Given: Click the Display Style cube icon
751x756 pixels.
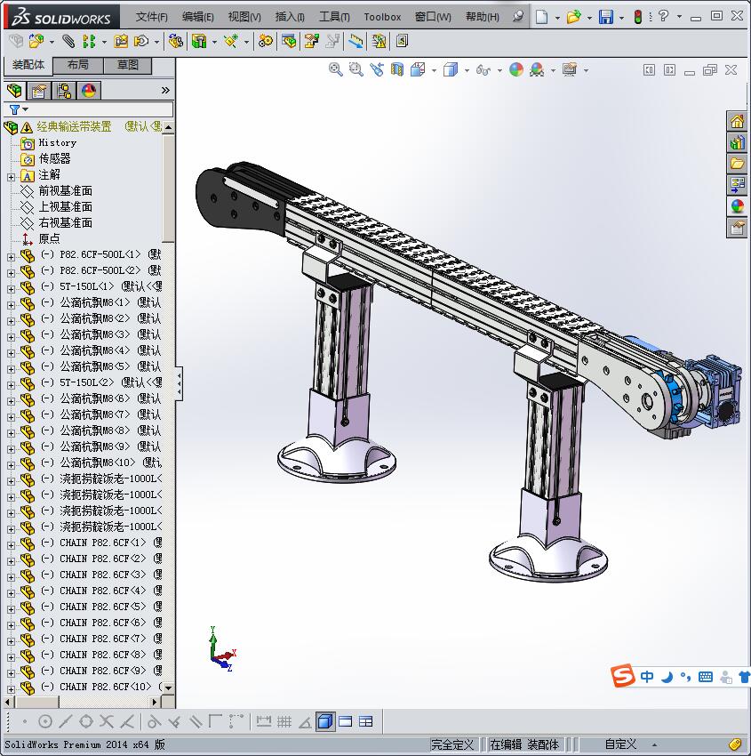Looking at the screenshot, I should click(451, 70).
